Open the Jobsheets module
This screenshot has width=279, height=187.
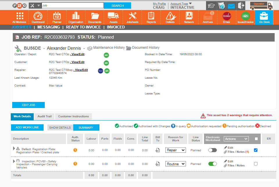pos(133,17)
